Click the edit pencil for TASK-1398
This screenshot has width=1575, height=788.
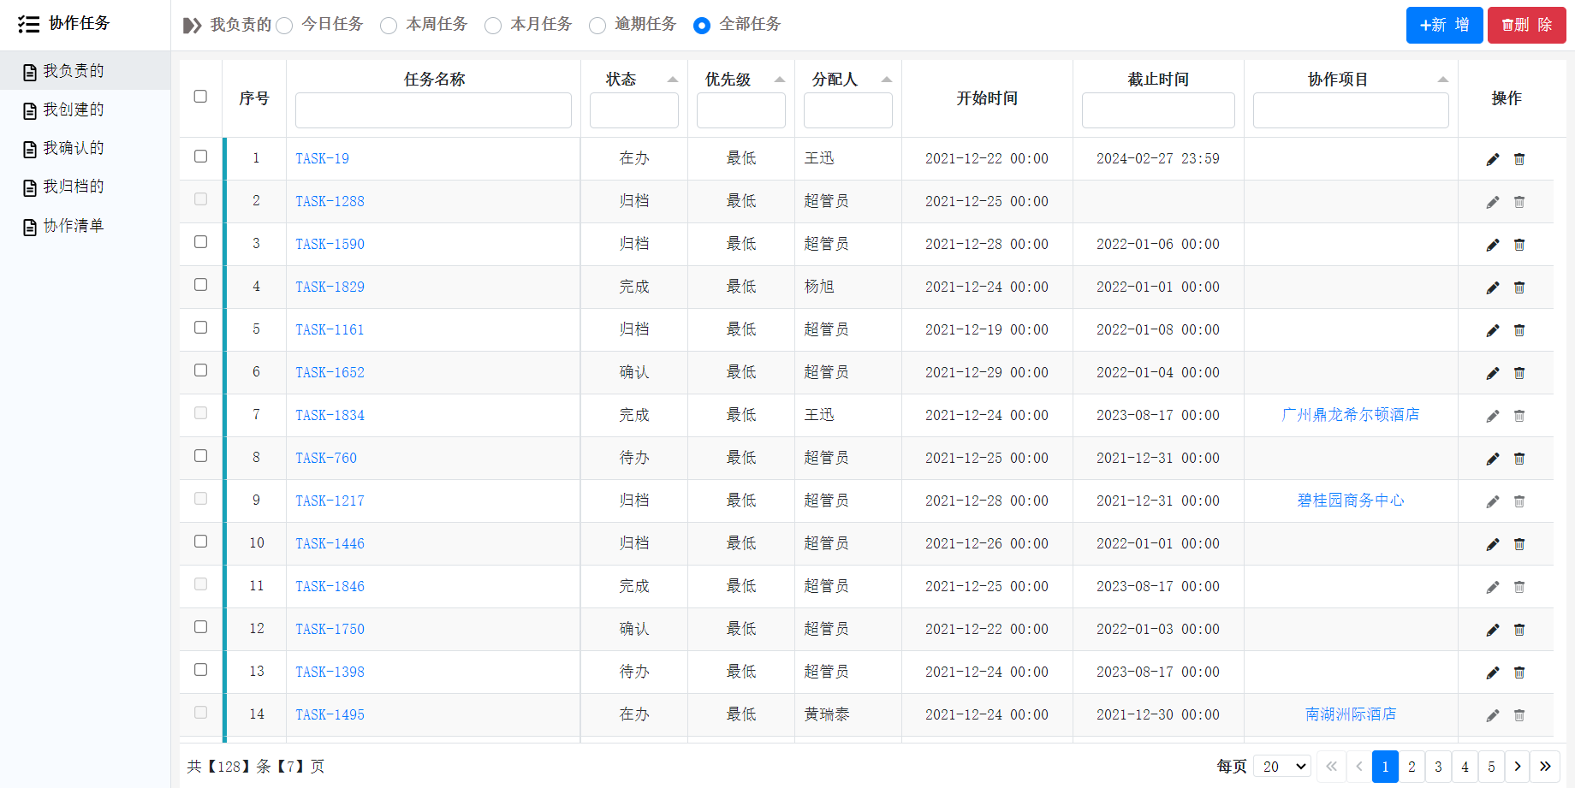(x=1493, y=672)
